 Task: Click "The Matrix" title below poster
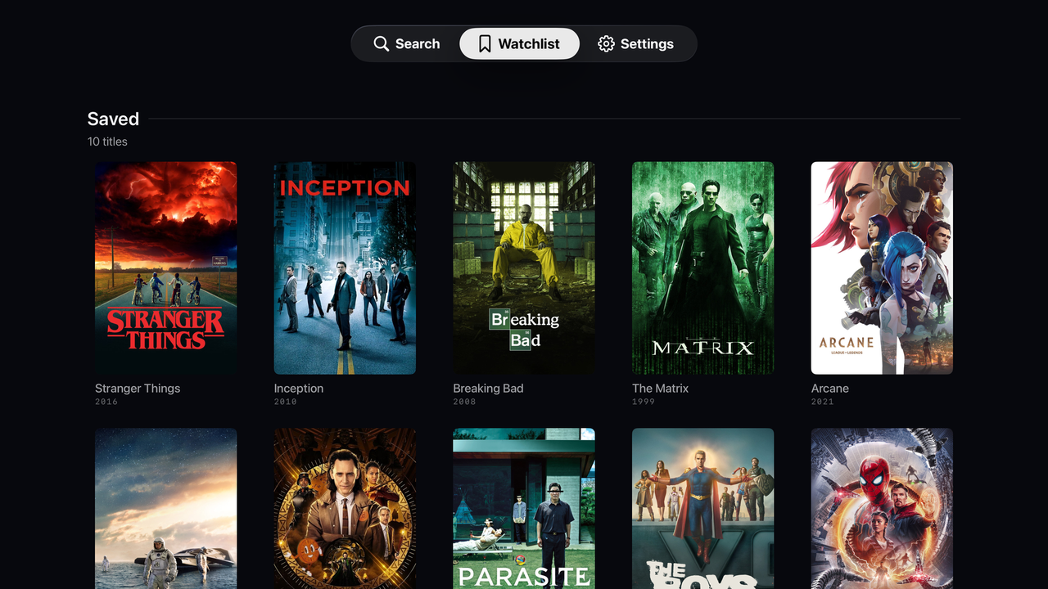pos(660,389)
